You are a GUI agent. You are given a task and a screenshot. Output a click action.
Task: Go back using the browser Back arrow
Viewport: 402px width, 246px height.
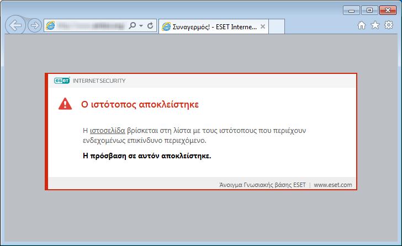click(x=15, y=25)
